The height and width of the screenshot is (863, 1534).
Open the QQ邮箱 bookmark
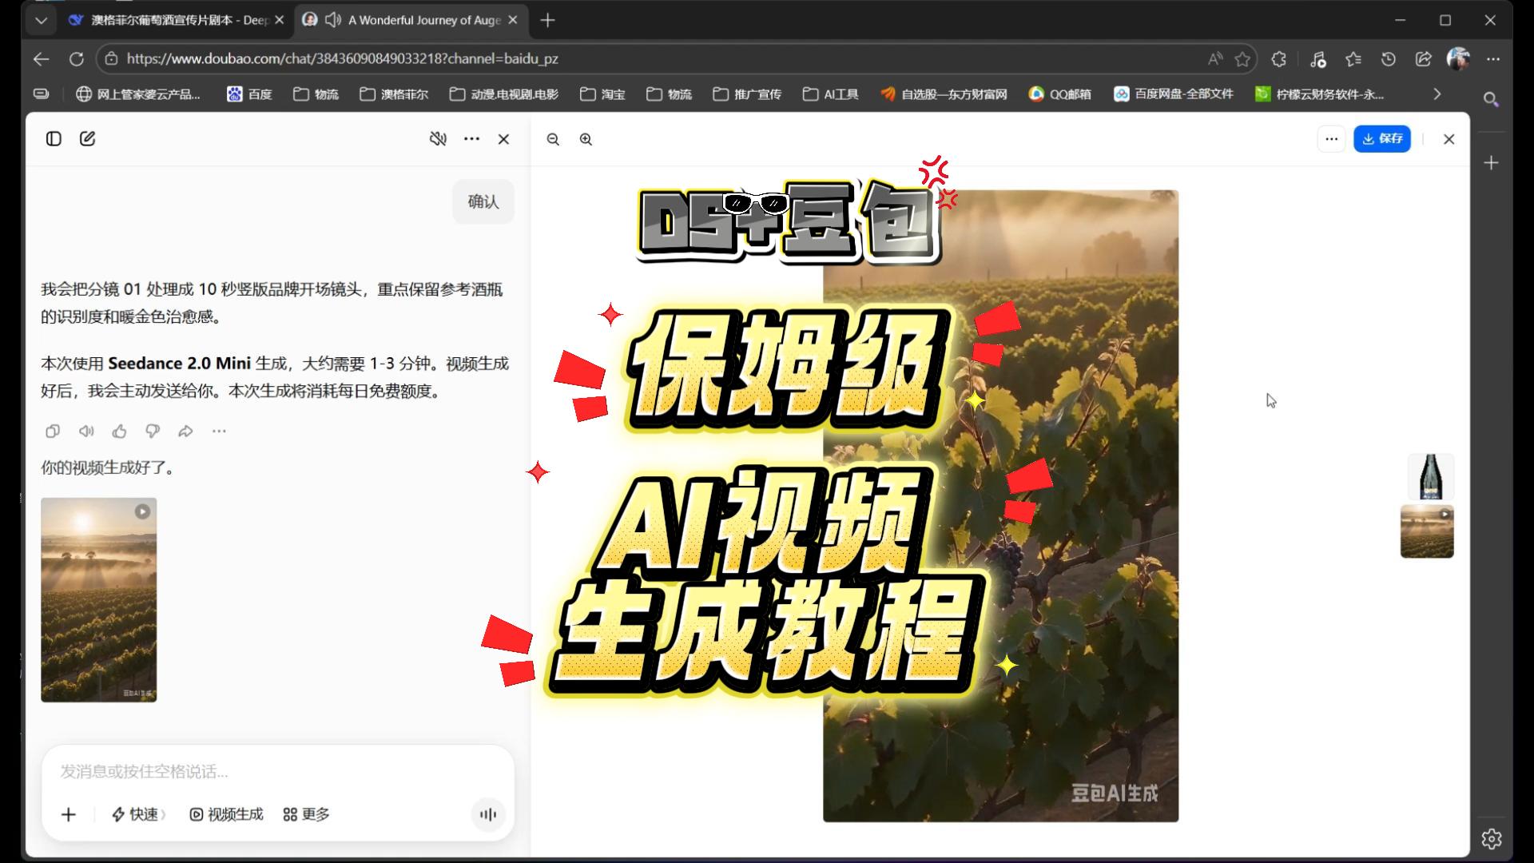point(1059,94)
